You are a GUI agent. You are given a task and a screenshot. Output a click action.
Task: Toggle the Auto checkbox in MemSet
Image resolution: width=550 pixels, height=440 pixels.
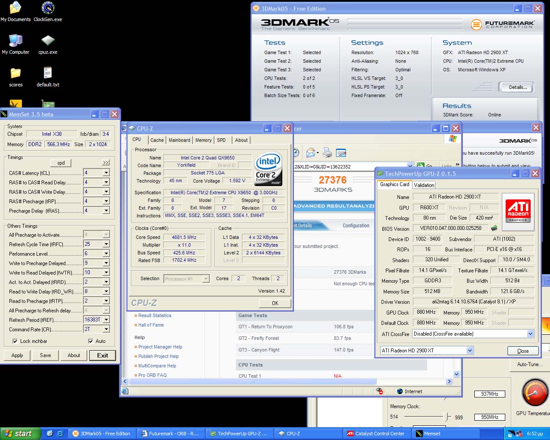[x=91, y=341]
